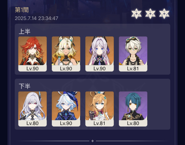
Task: Click the third star rating icon
Action: [164, 14]
